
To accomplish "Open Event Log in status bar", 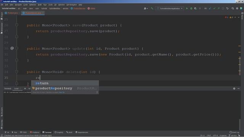I will [x=234, y=132].
